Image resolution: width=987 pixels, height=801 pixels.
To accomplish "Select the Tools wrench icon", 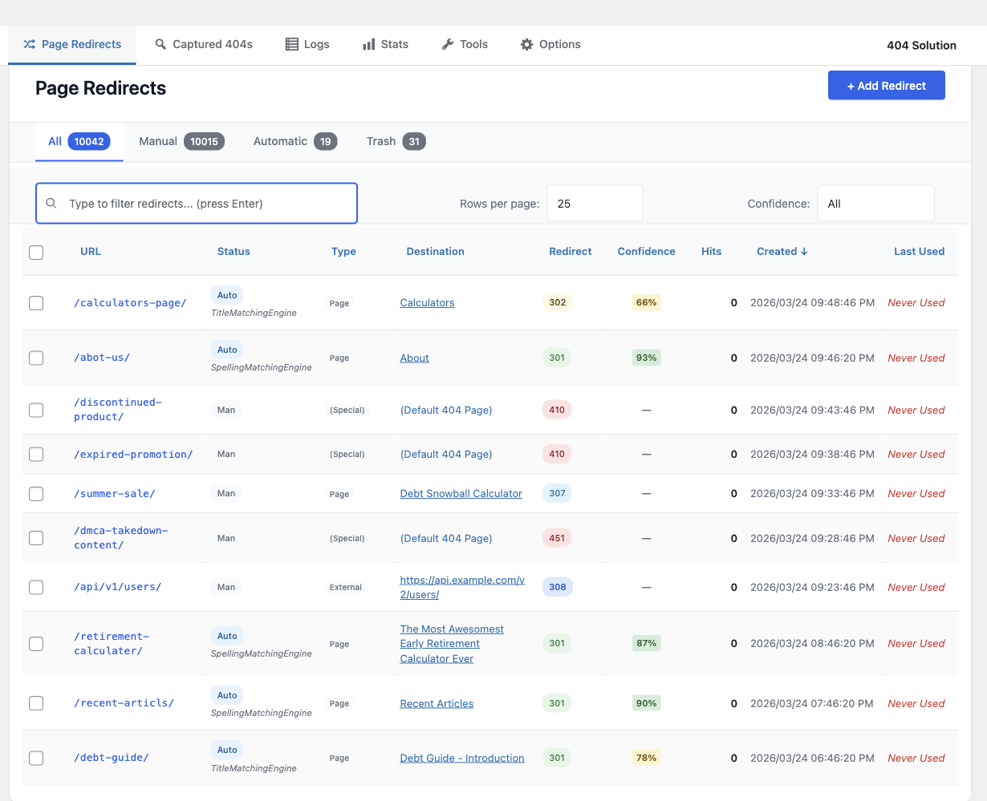I will [447, 44].
